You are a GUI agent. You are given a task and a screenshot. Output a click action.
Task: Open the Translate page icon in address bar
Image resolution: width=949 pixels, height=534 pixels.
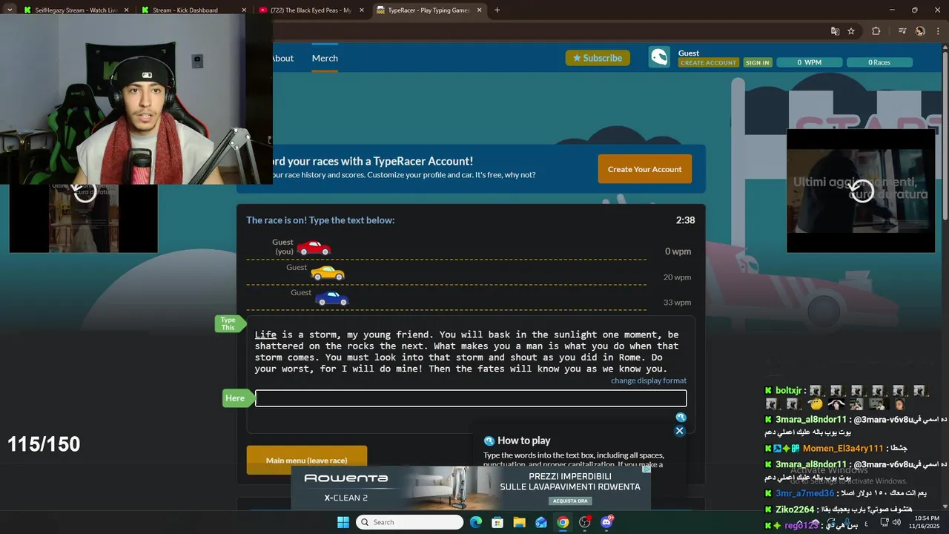tap(835, 31)
